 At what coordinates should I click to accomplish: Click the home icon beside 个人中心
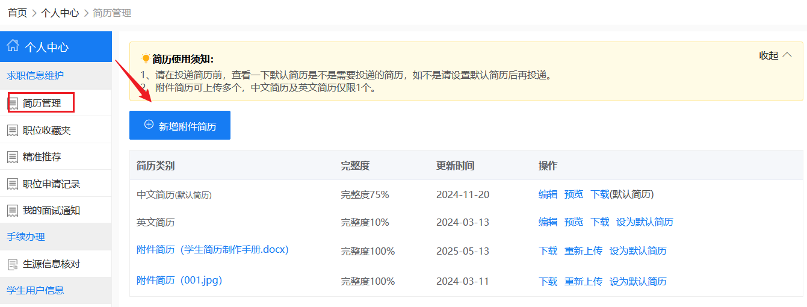pyautogui.click(x=13, y=46)
